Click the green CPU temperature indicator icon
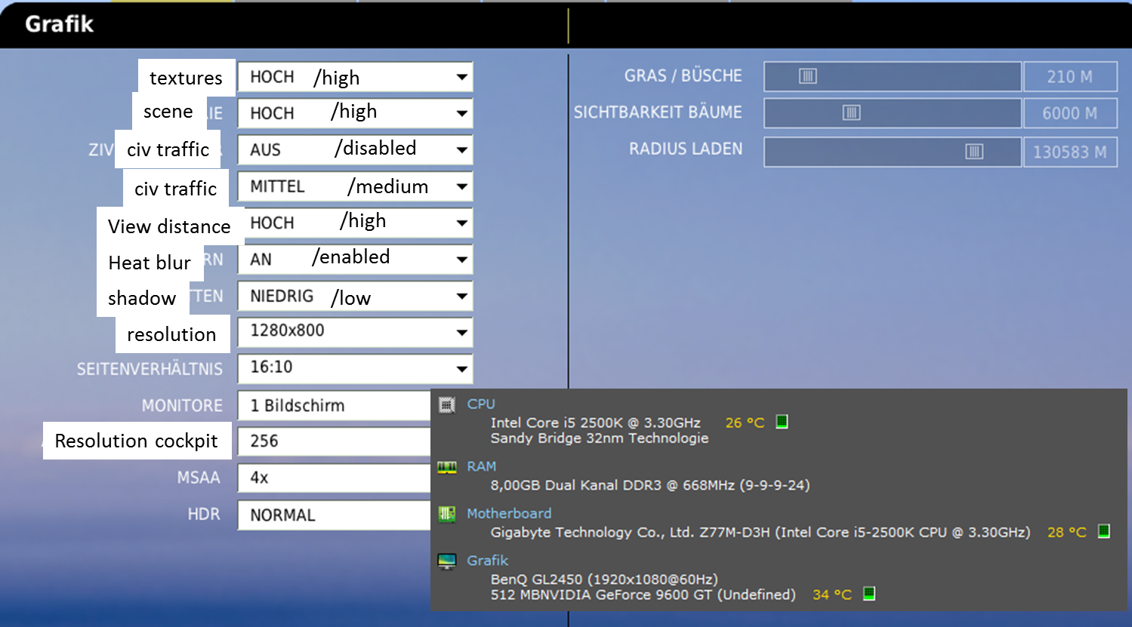The image size is (1132, 627). click(782, 422)
